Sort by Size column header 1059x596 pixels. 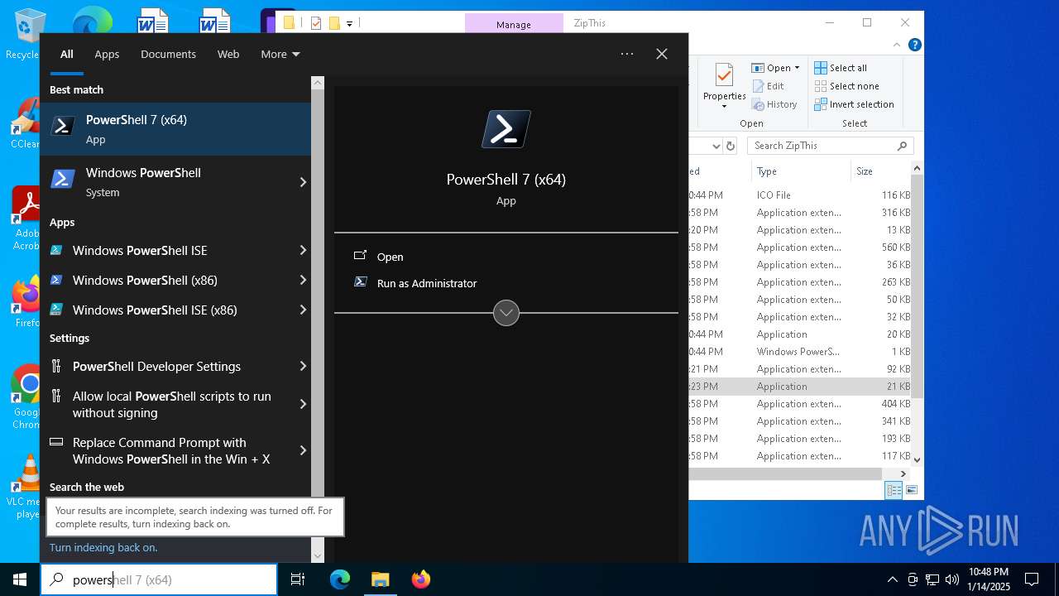[880, 171]
